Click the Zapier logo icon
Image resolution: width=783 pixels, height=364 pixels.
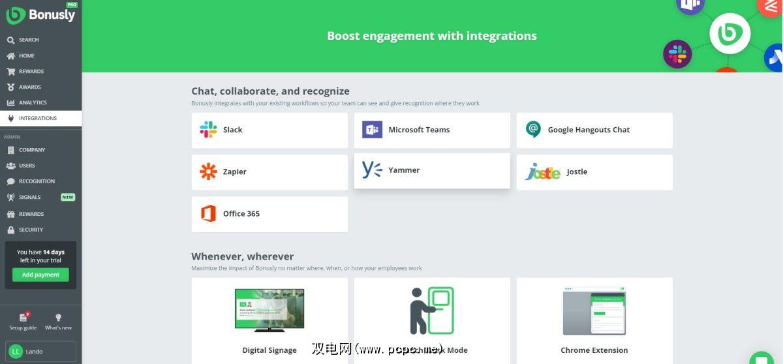pyautogui.click(x=208, y=172)
